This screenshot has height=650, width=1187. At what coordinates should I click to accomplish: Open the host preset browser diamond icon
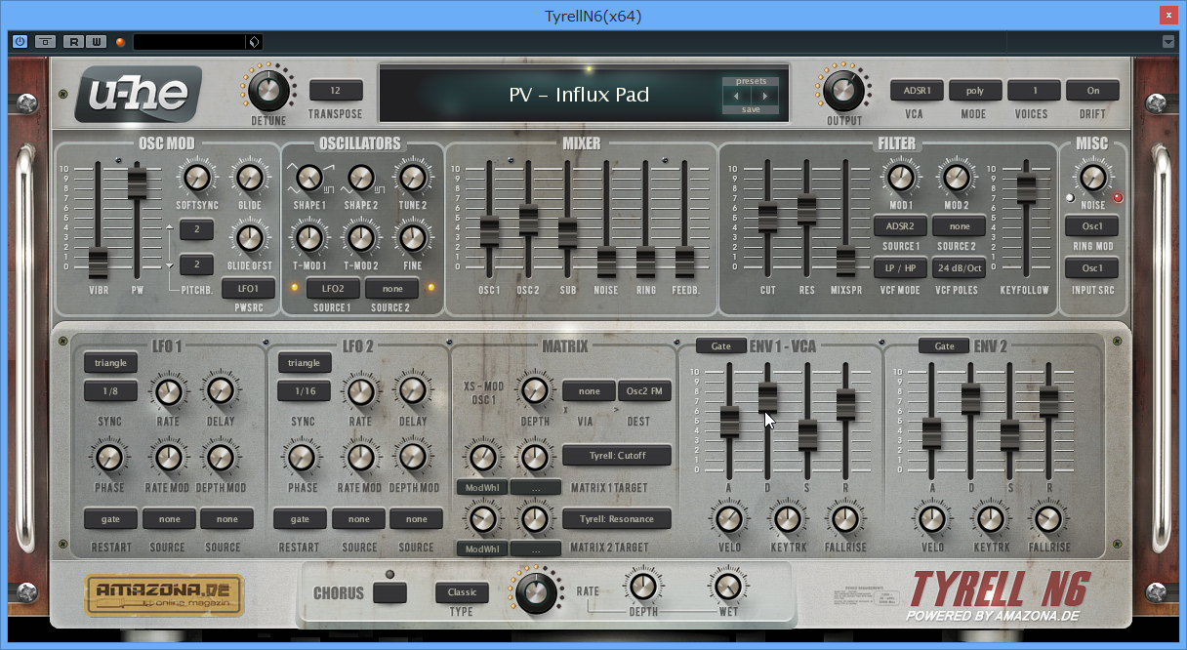pyautogui.click(x=254, y=42)
